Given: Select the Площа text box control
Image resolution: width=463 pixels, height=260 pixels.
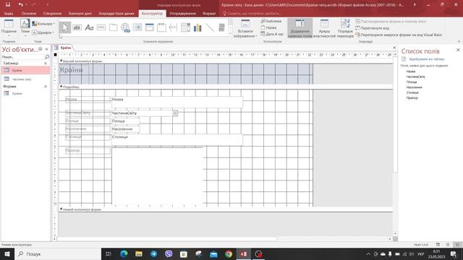Looking at the screenshot, I should pyautogui.click(x=125, y=121).
